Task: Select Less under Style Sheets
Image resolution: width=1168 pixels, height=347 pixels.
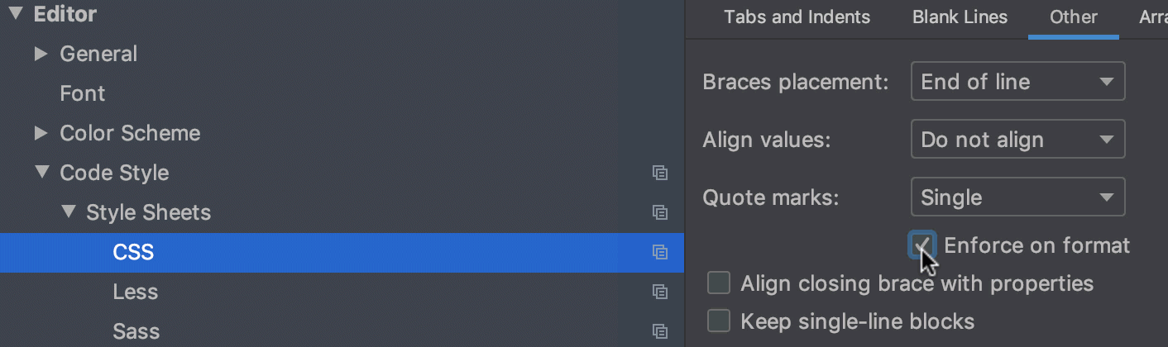Action: click(x=135, y=292)
